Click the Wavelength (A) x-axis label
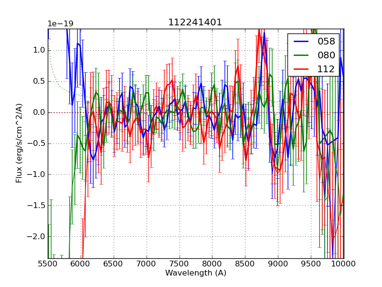 (x=195, y=273)
